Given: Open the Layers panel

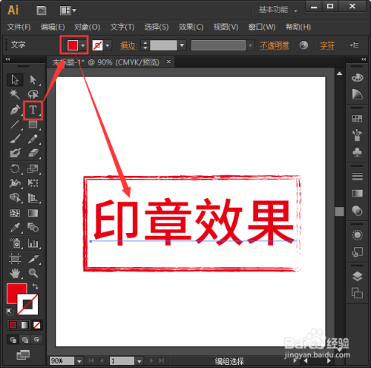Looking at the screenshot, I should (357, 277).
